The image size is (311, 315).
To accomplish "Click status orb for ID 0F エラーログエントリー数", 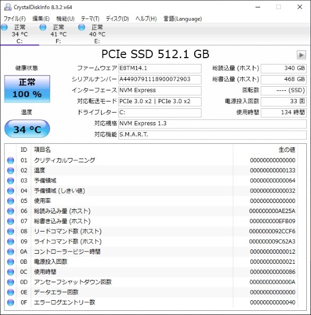I will click(11, 302).
